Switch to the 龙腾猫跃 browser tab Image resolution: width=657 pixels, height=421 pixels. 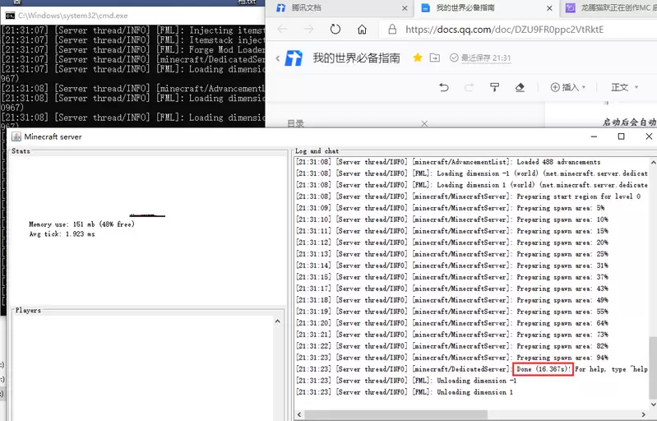[610, 7]
